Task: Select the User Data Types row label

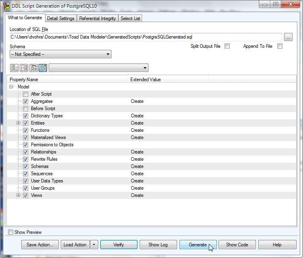Action: pos(47,181)
